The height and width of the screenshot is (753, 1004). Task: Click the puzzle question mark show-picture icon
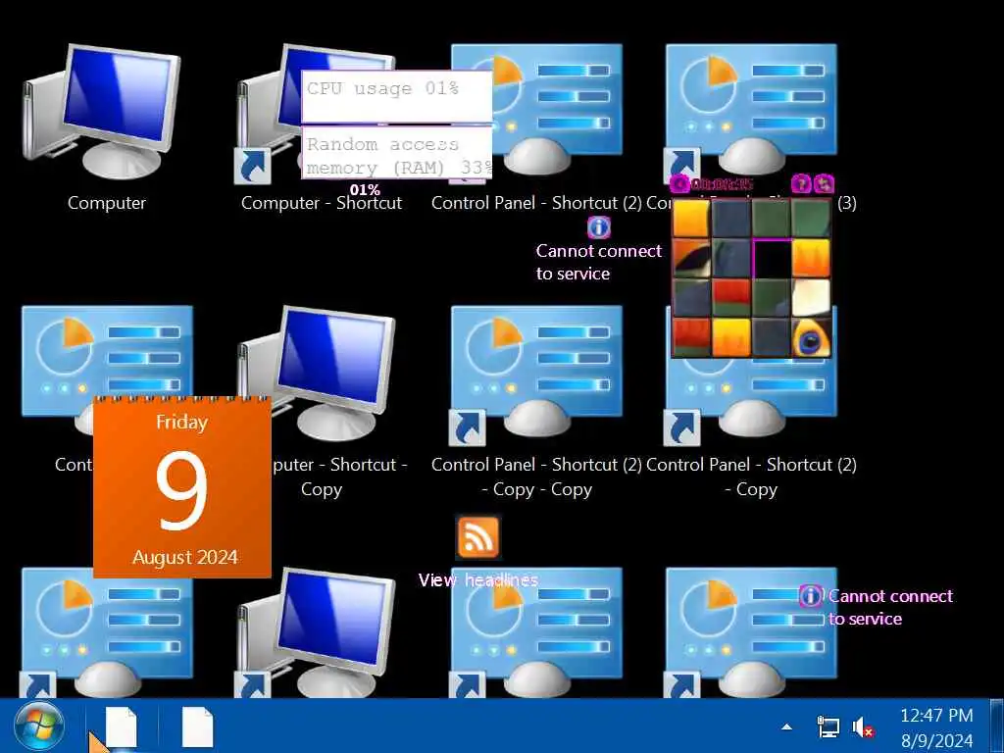(x=800, y=184)
